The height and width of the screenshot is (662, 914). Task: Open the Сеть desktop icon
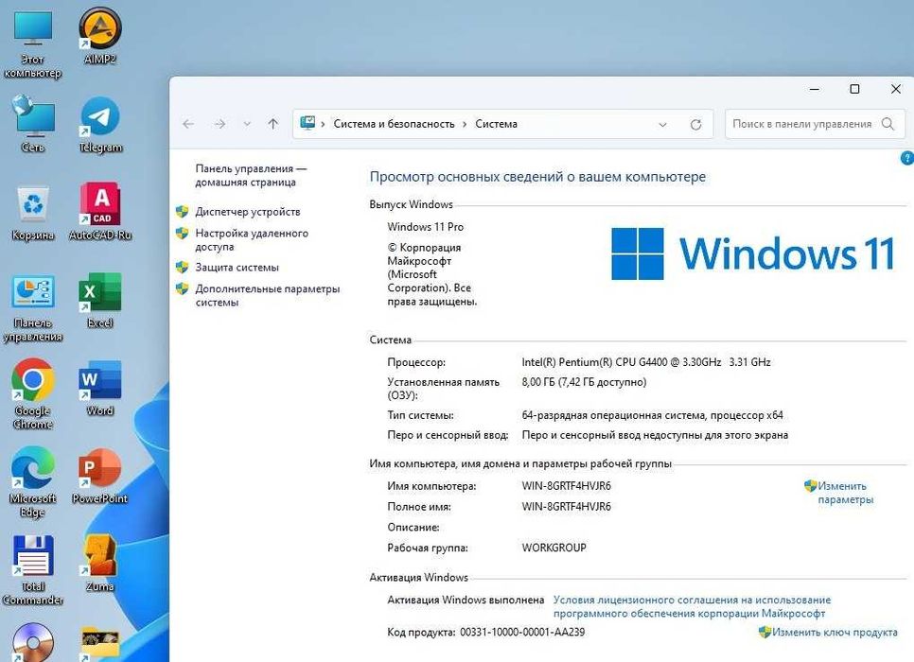[x=32, y=124]
